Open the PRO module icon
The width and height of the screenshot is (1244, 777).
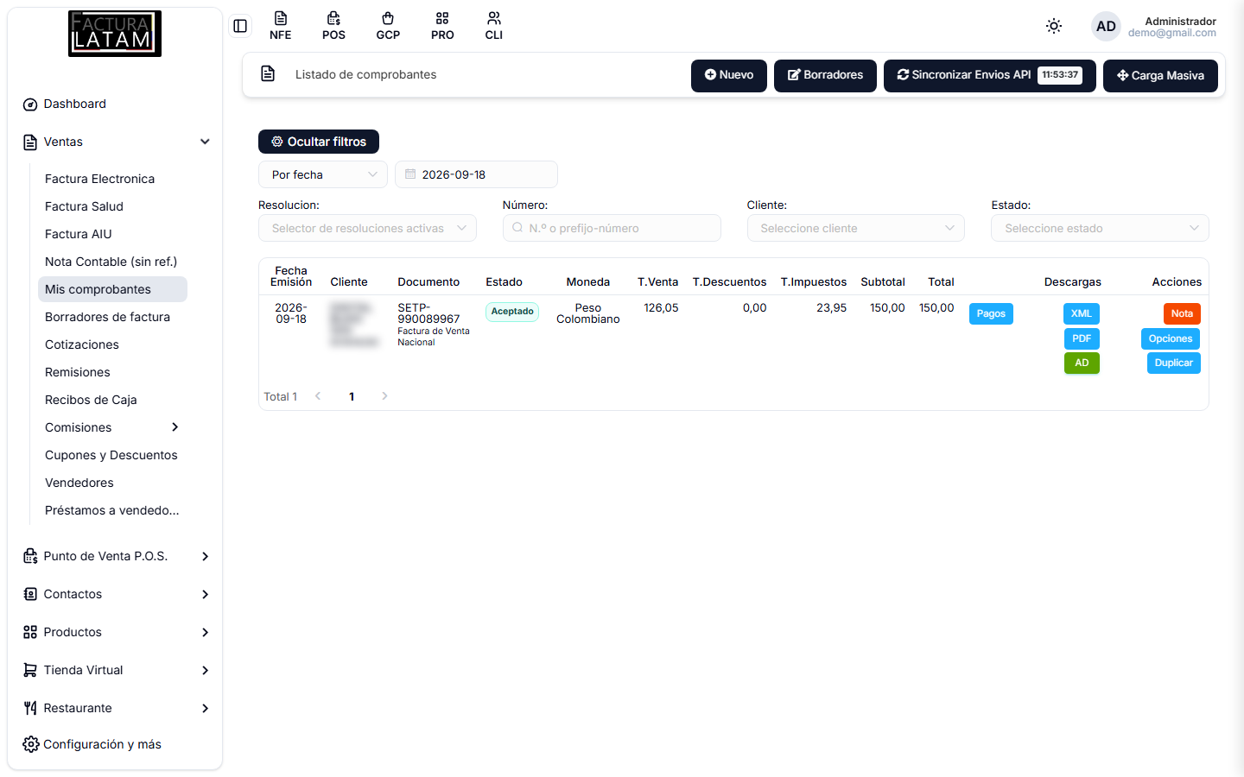click(x=442, y=26)
